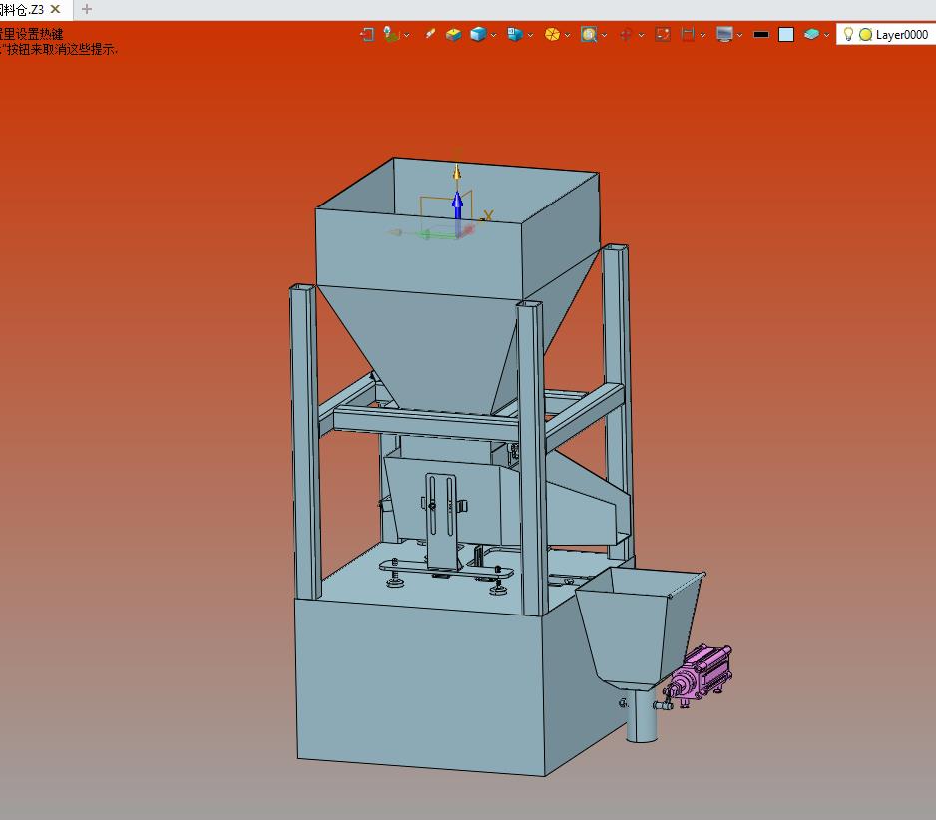The width and height of the screenshot is (936, 820).
Task: Click the magnifier zoom icon
Action: point(589,35)
